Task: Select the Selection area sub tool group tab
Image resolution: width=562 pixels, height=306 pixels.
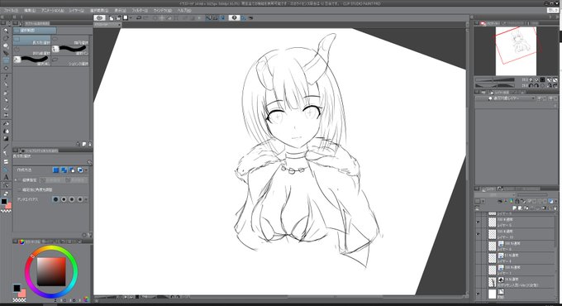Action: pos(35,31)
